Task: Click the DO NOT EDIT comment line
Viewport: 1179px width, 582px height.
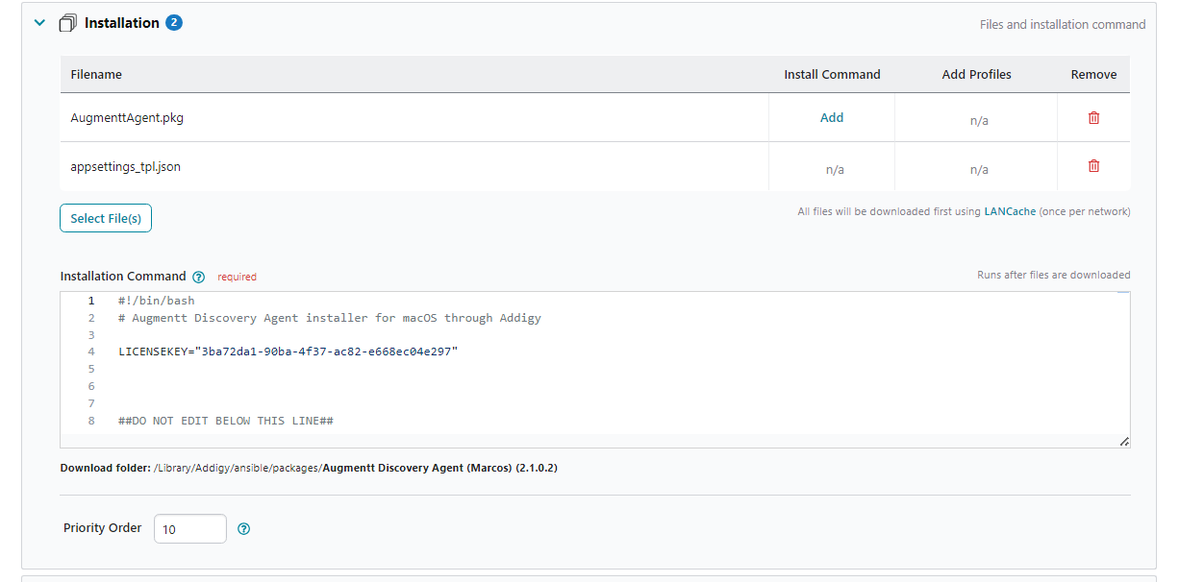Action: (x=226, y=421)
